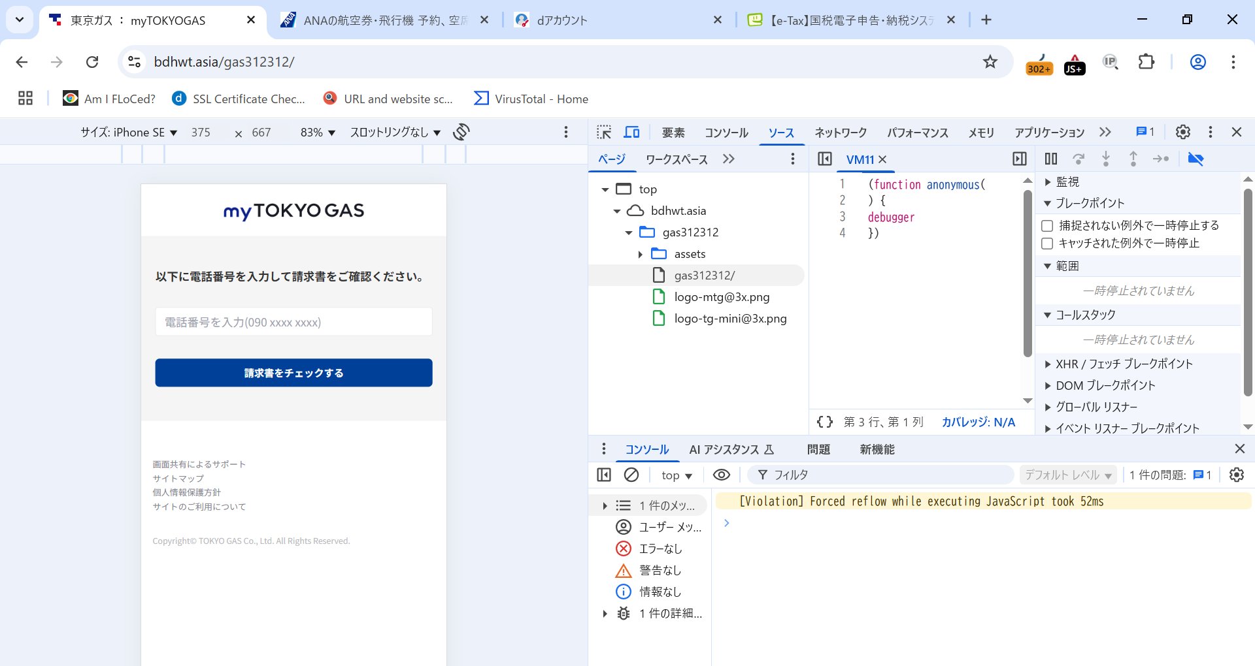Viewport: 1255px width, 666px height.
Task: Pretty print the source with braces icon
Action: (825, 422)
